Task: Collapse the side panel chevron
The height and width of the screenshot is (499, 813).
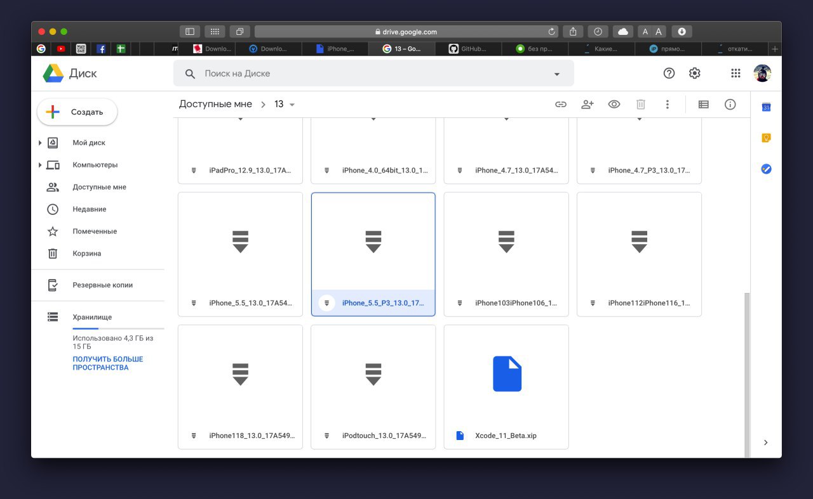Action: [766, 443]
